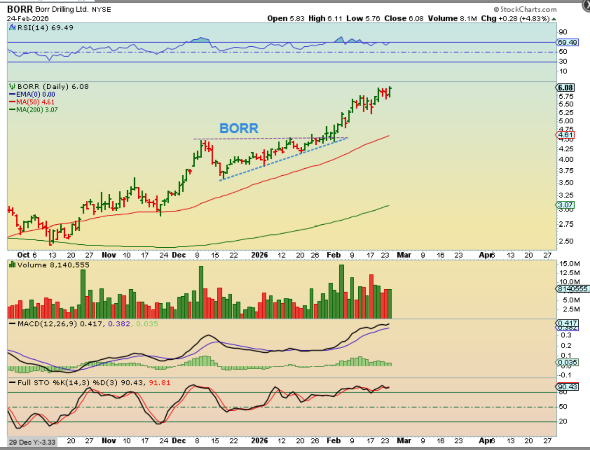Click the 90 level on the RSI scale
Image resolution: width=590 pixels, height=450 pixels.
point(563,32)
